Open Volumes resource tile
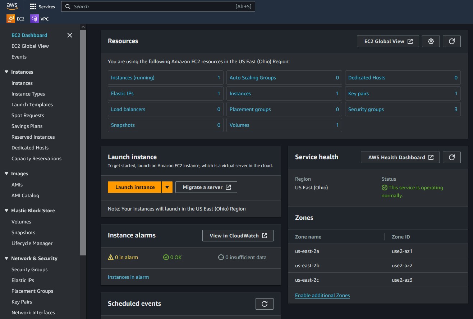This screenshot has width=473, height=319. pyautogui.click(x=284, y=125)
